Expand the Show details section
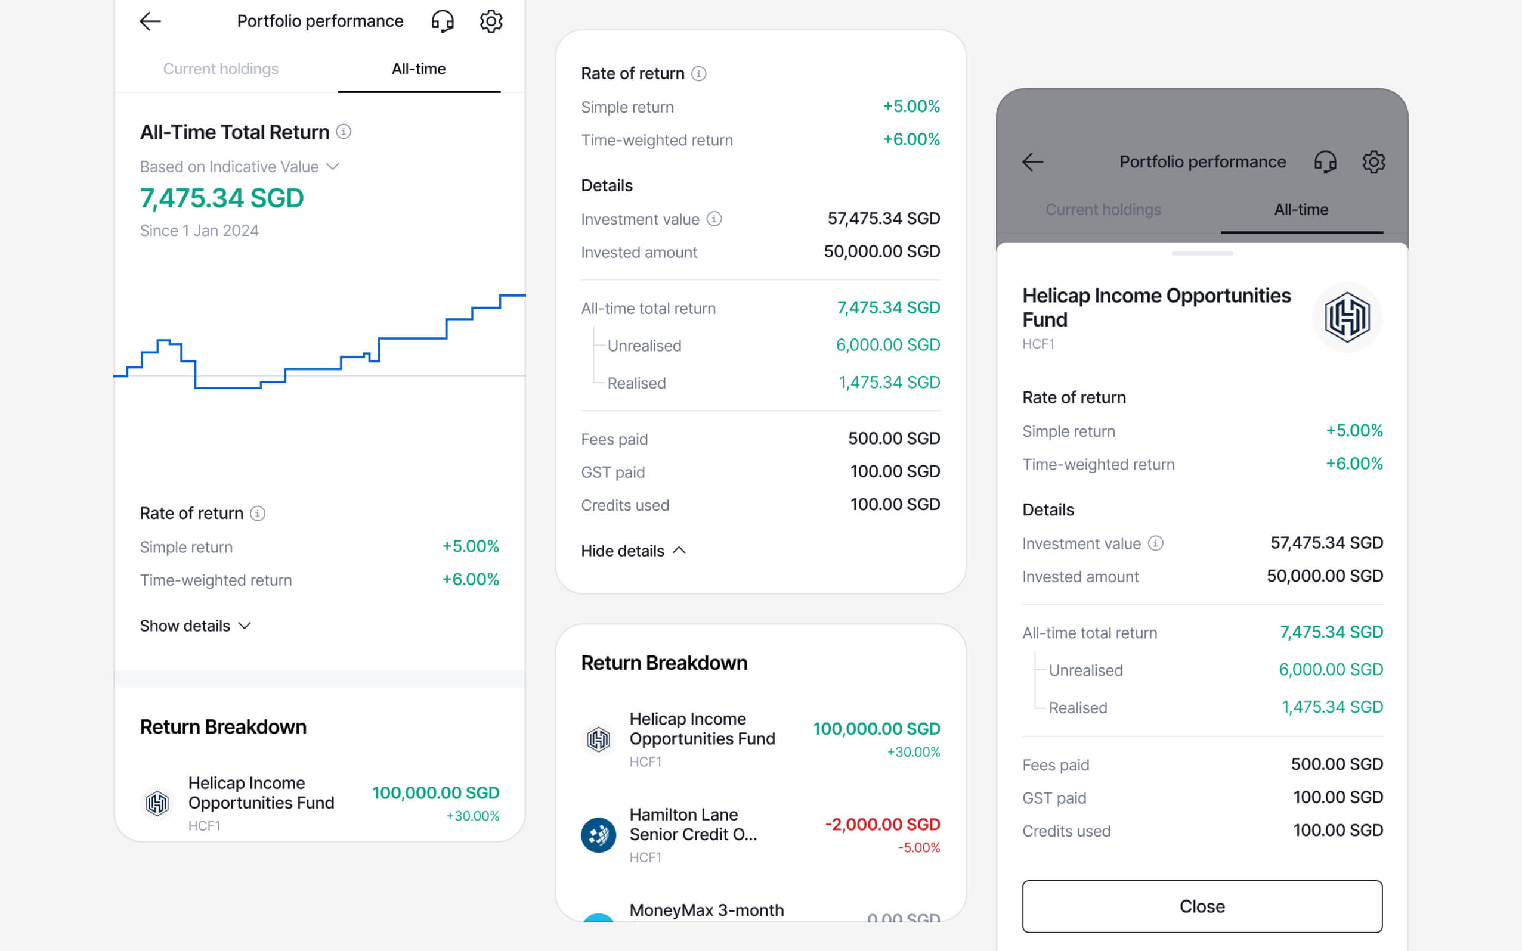The width and height of the screenshot is (1522, 951). tap(195, 625)
